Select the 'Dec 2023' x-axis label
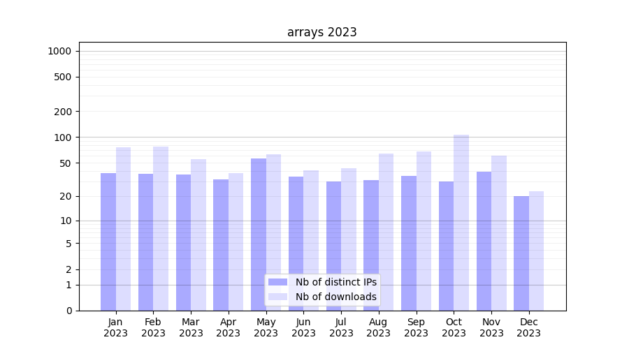Viewport: 629px width, 349px height. tap(528, 327)
